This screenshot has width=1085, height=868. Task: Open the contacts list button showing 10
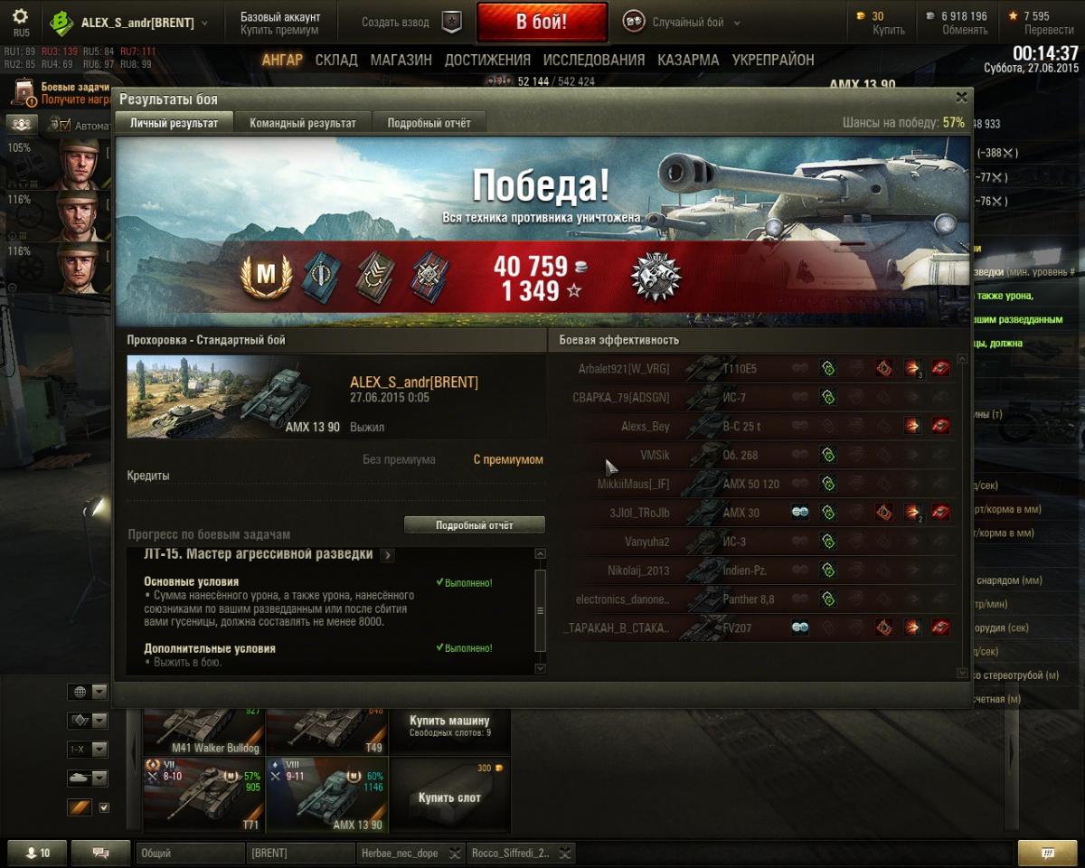(37, 853)
